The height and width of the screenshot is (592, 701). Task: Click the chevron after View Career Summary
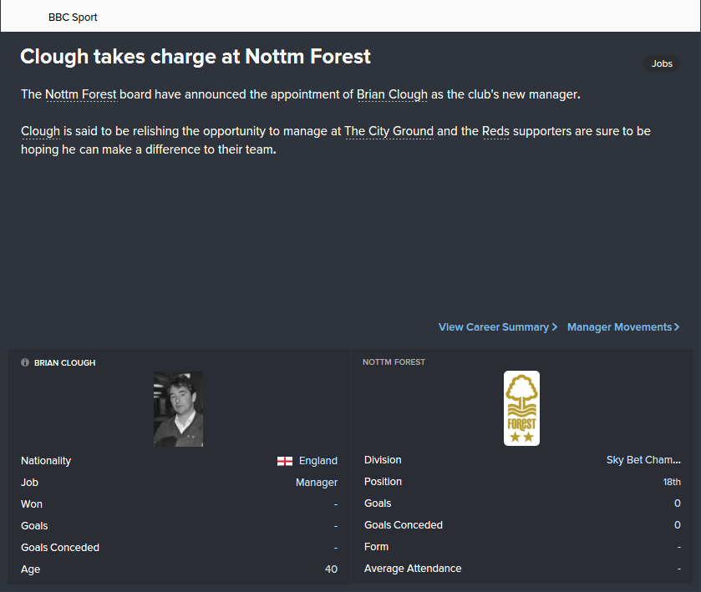pyautogui.click(x=555, y=327)
